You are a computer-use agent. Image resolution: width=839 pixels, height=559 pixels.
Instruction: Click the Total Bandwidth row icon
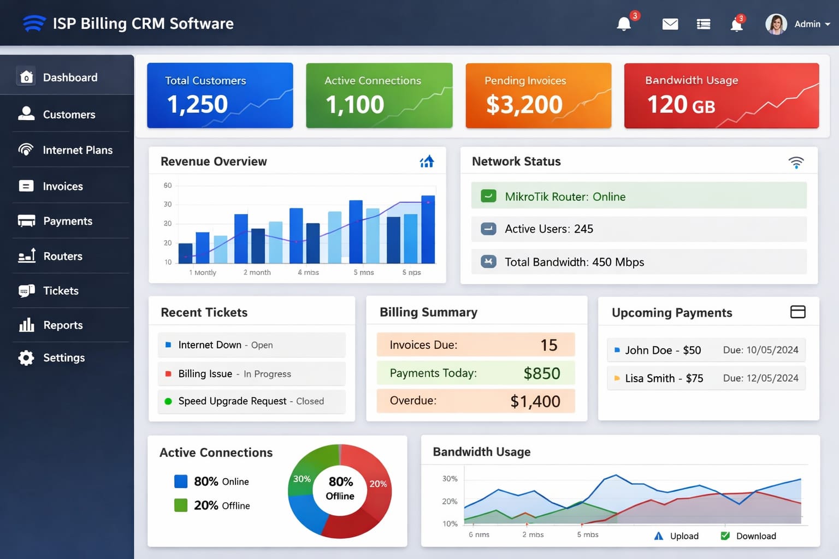488,261
